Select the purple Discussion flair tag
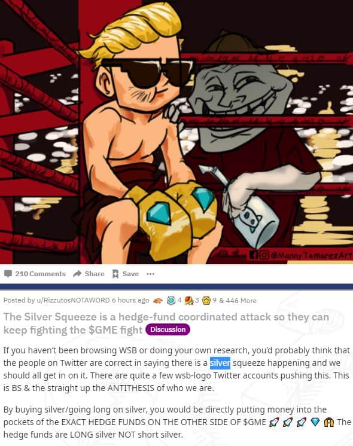This screenshot has width=353, height=446. [168, 329]
